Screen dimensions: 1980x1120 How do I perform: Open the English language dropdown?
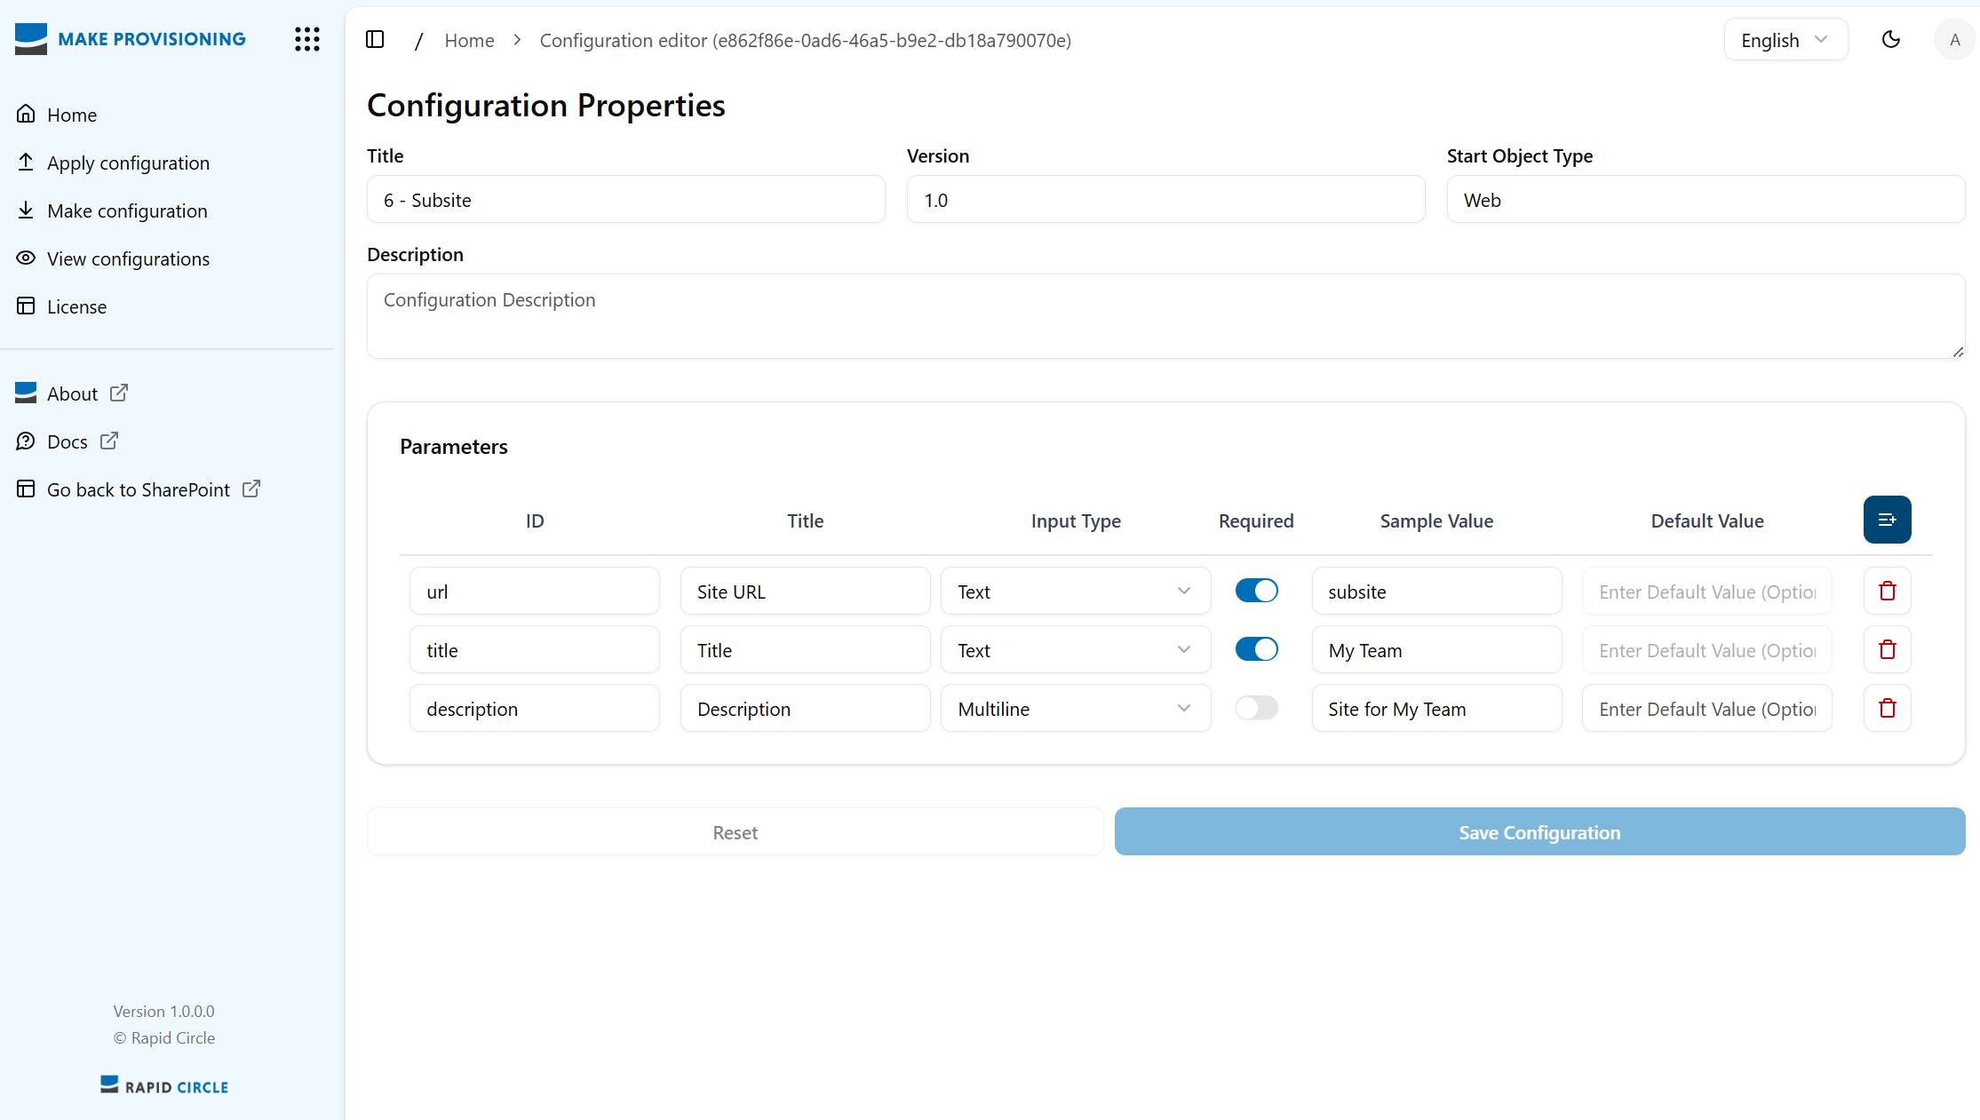(x=1785, y=40)
